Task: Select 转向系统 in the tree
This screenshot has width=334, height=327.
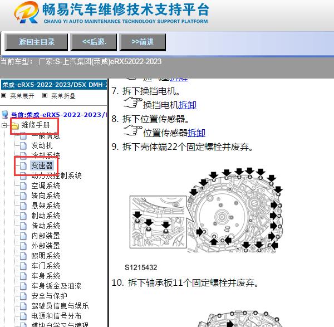Action: 46,196
